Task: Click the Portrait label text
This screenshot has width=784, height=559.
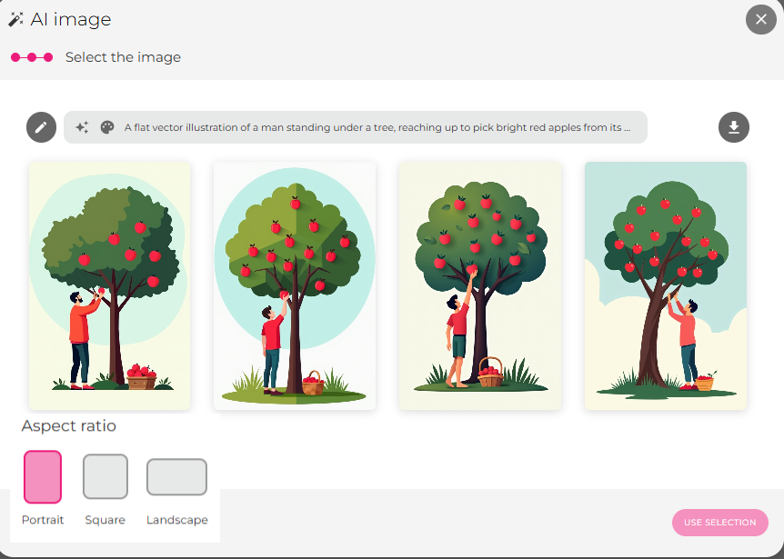Action: [43, 520]
